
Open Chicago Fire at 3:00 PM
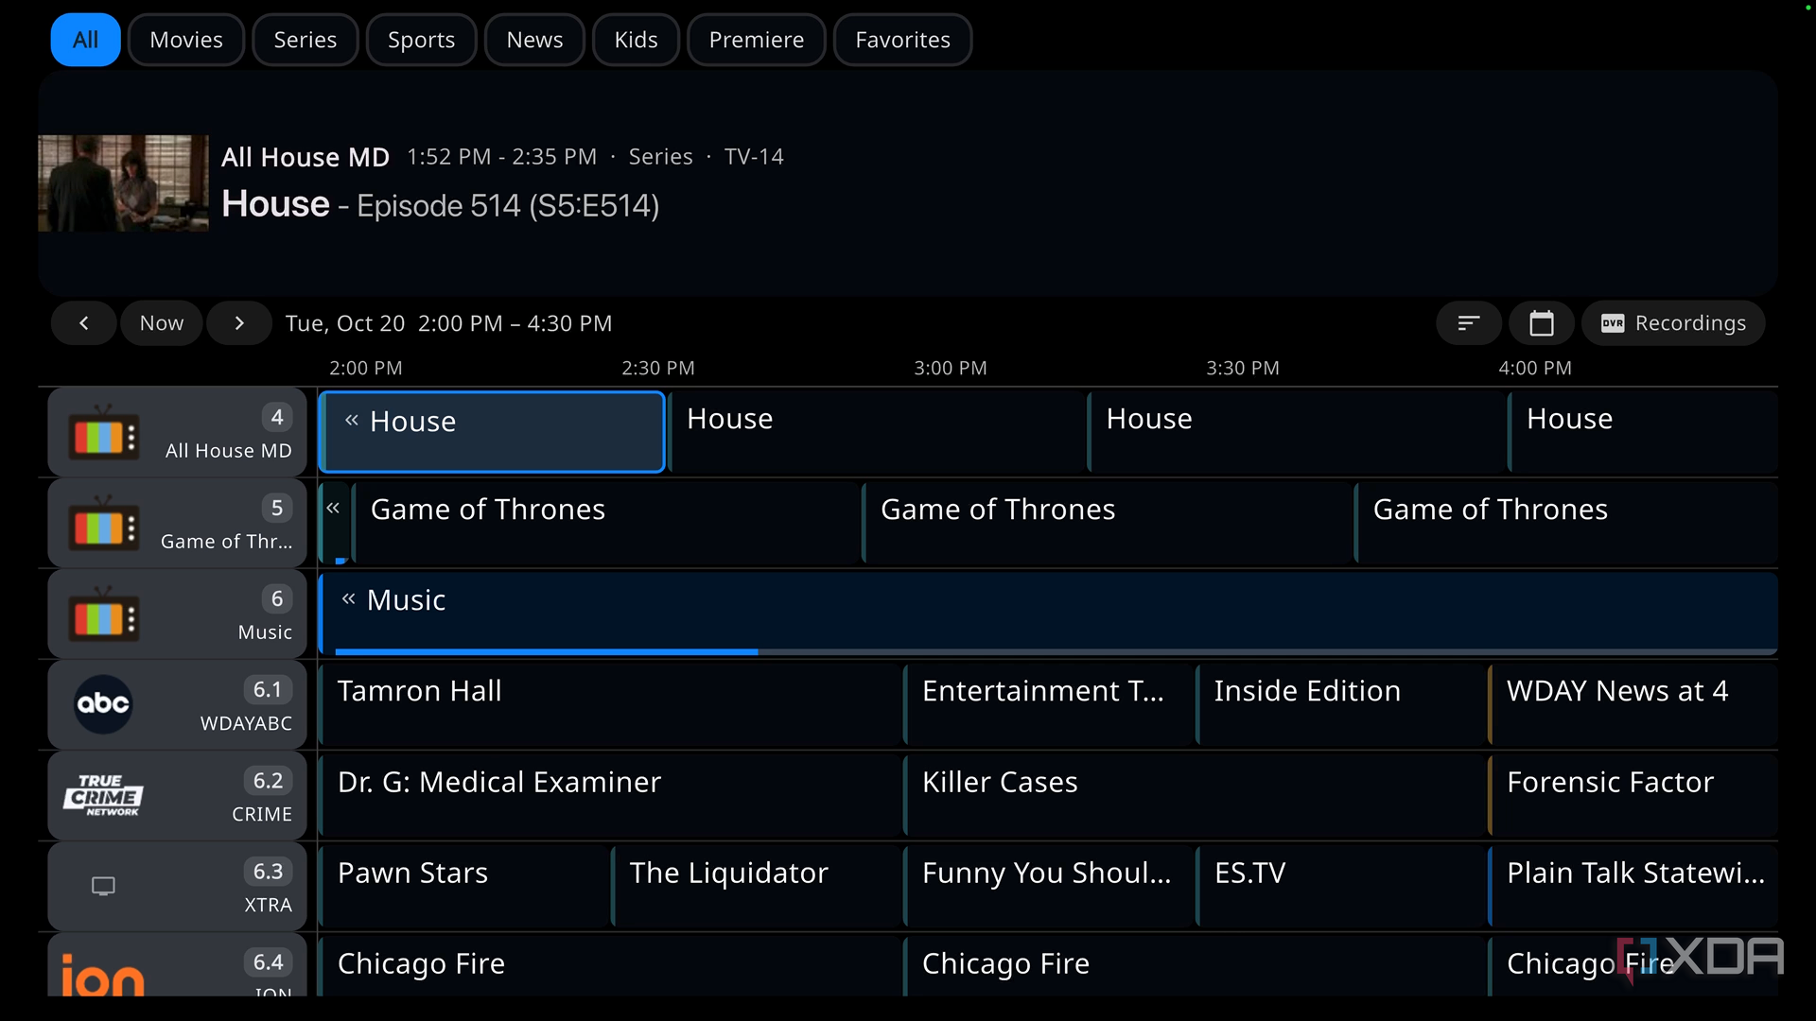tap(1196, 966)
